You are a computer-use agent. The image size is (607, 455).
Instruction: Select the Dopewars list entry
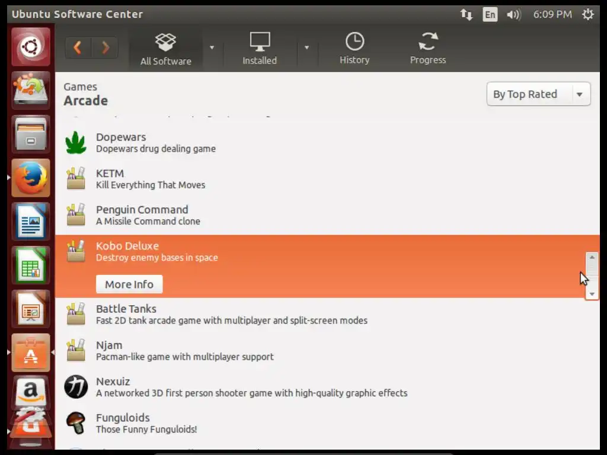click(327, 143)
